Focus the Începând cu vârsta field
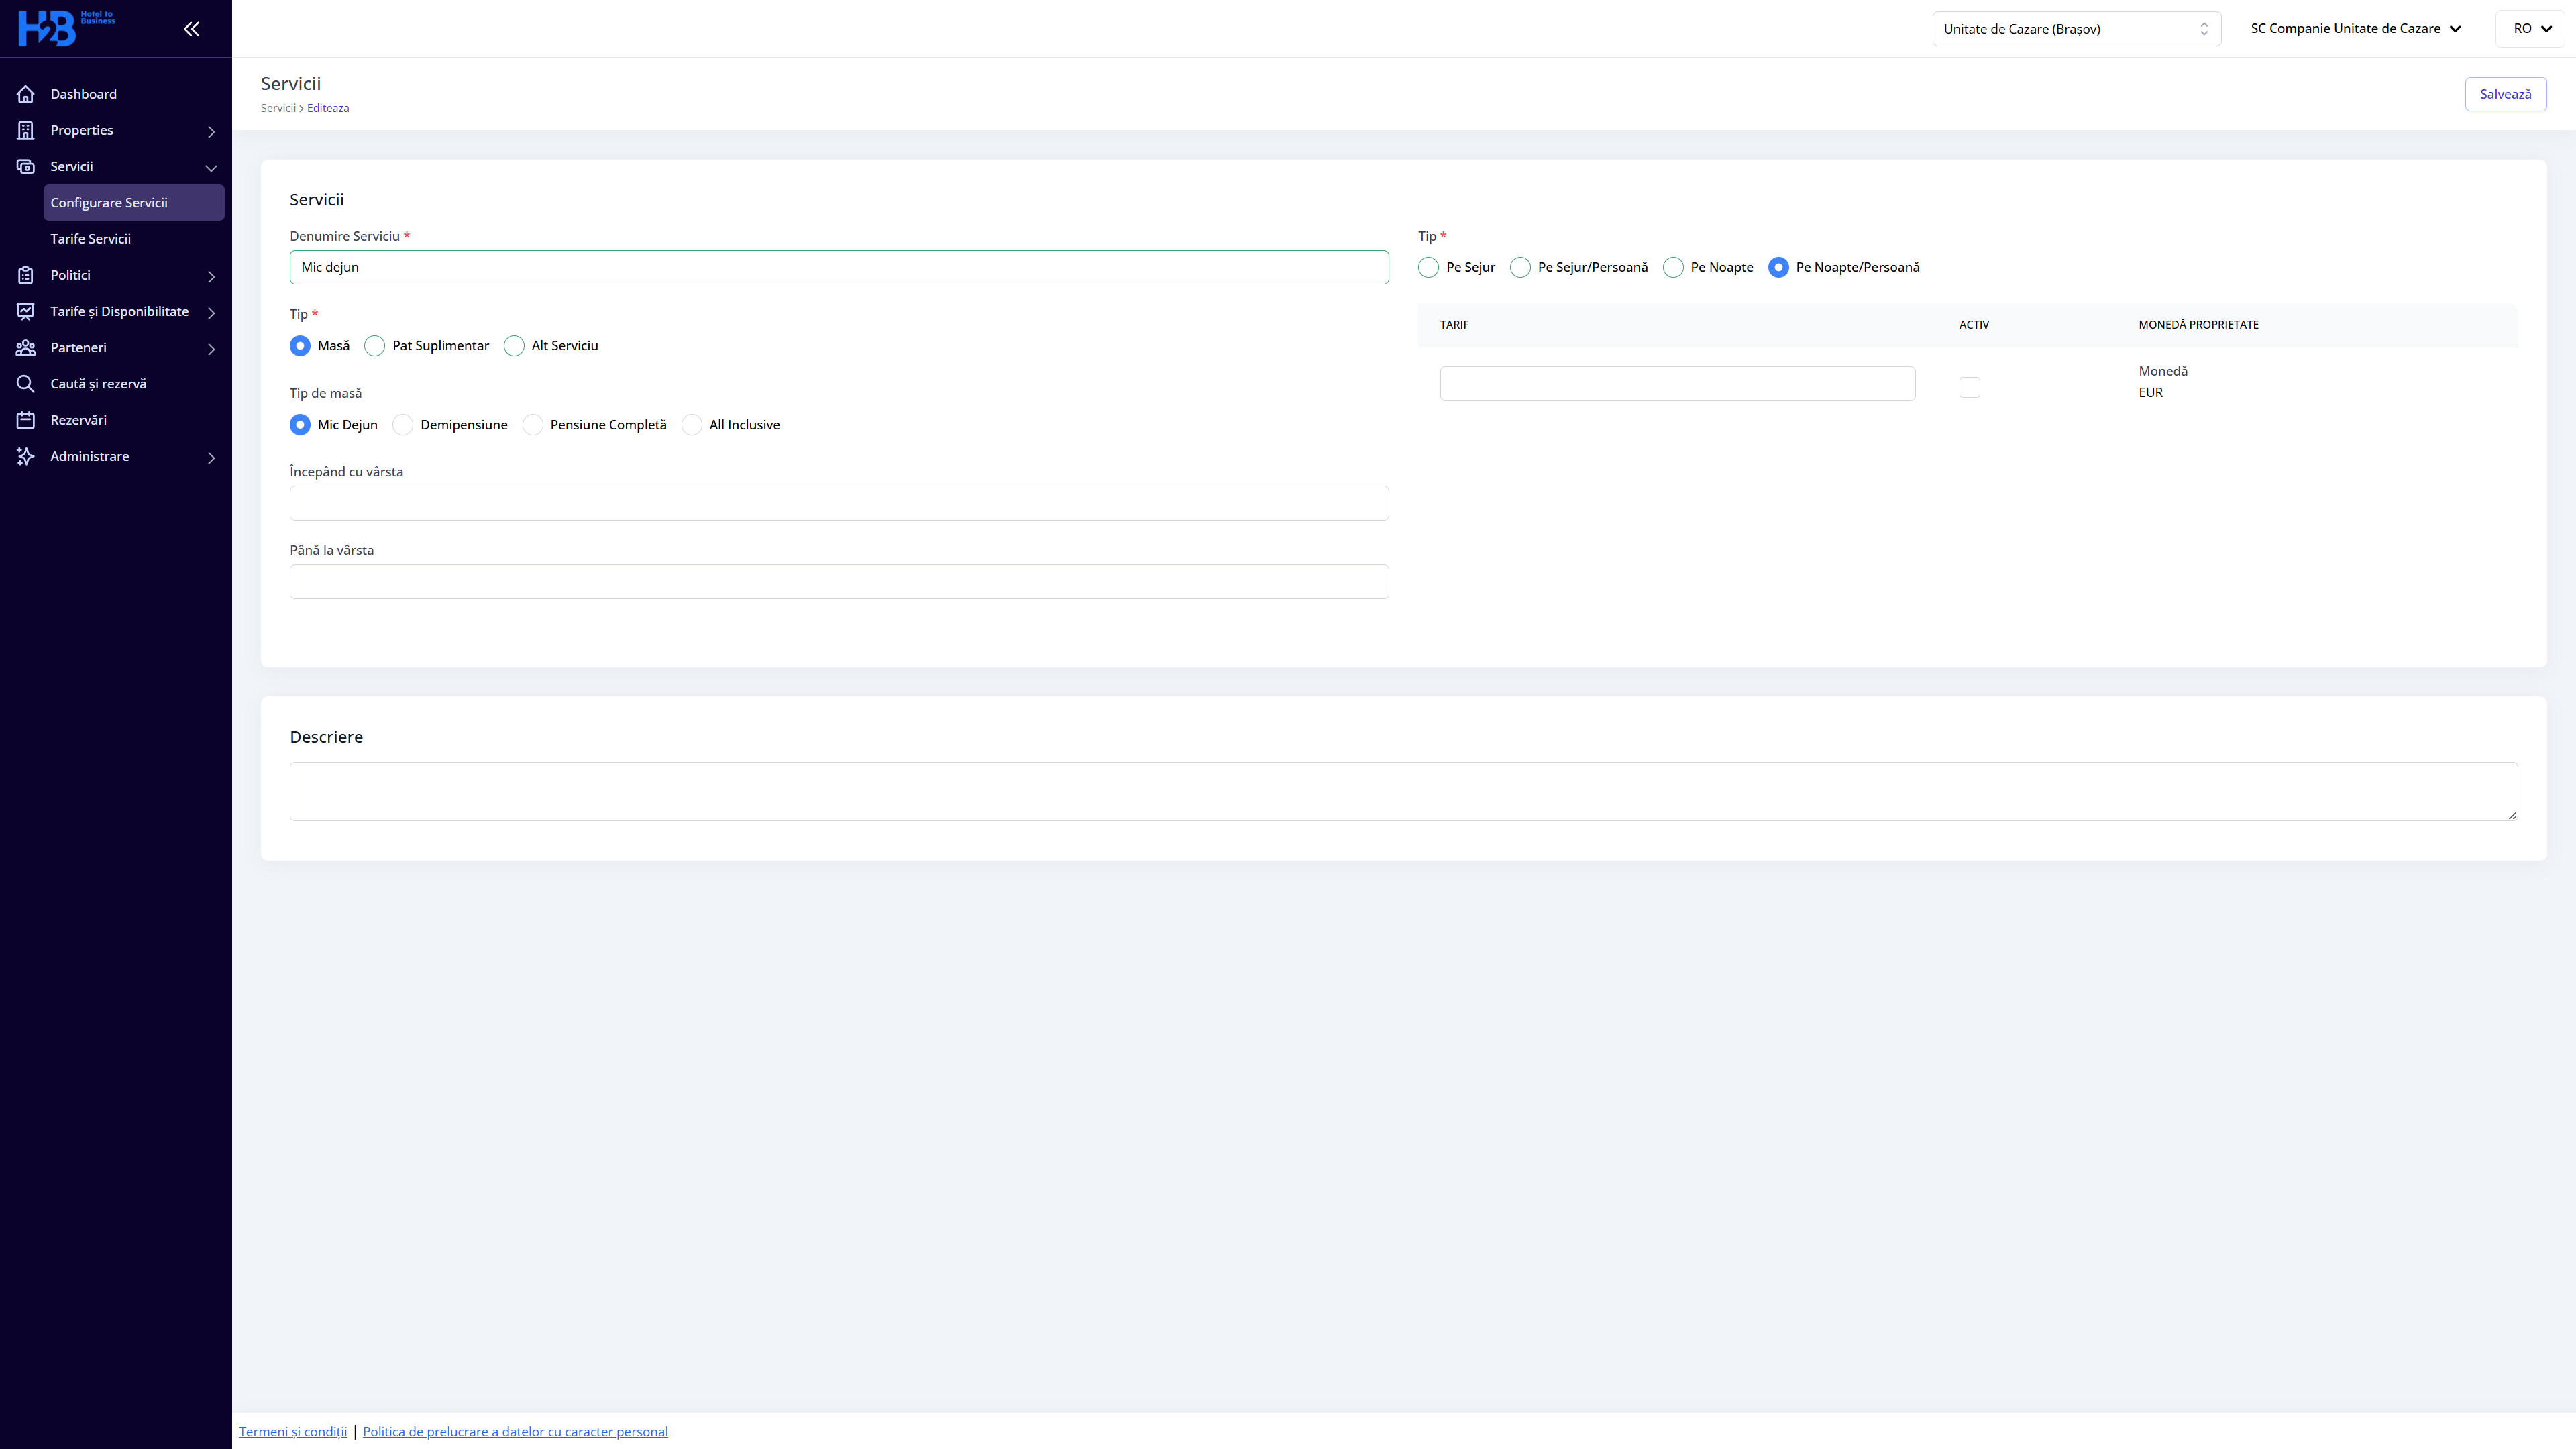 (x=839, y=503)
